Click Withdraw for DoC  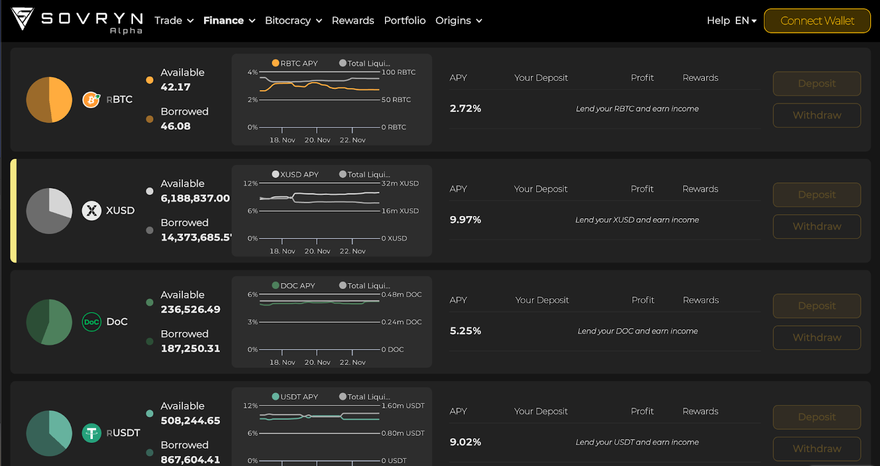tap(817, 337)
